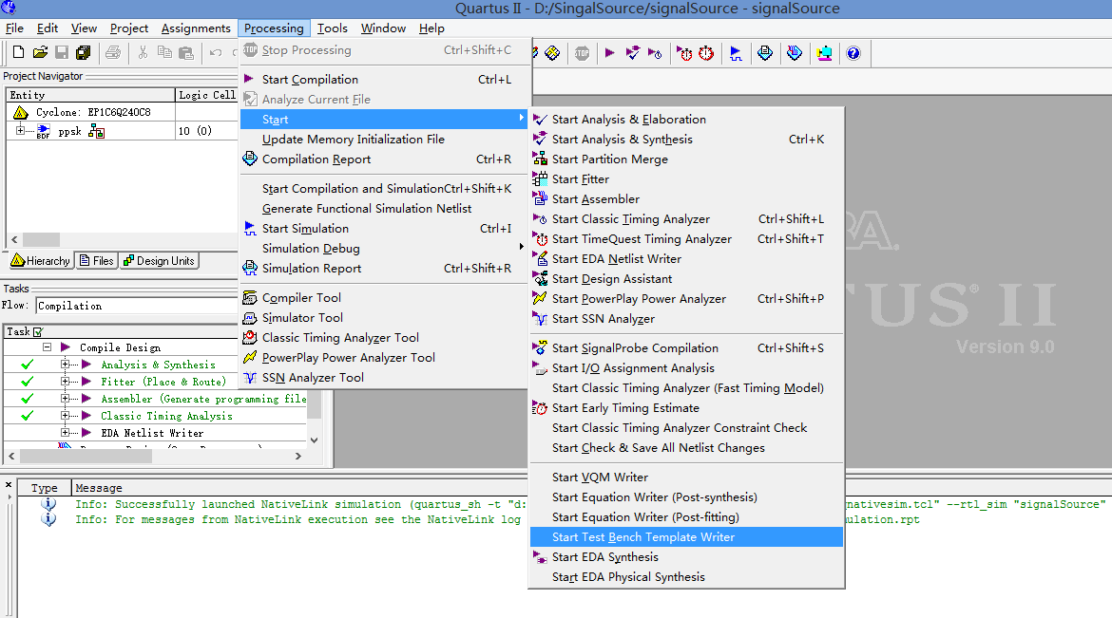
Task: Open Compiler Tool from Processing menu
Action: click(386, 298)
